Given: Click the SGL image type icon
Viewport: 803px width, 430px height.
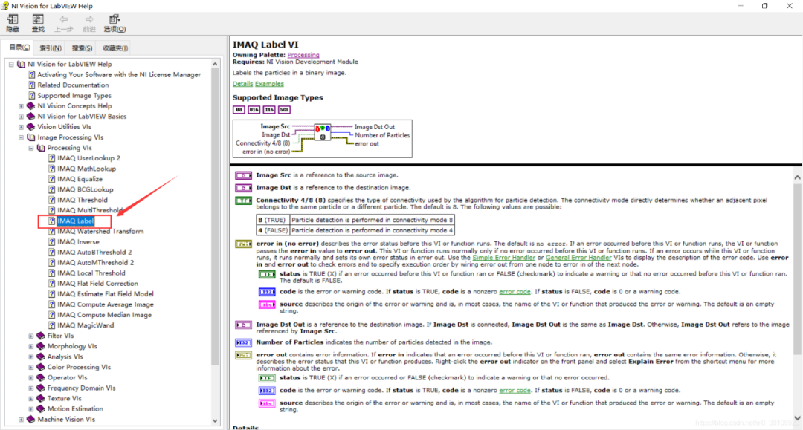Looking at the screenshot, I should click(284, 110).
